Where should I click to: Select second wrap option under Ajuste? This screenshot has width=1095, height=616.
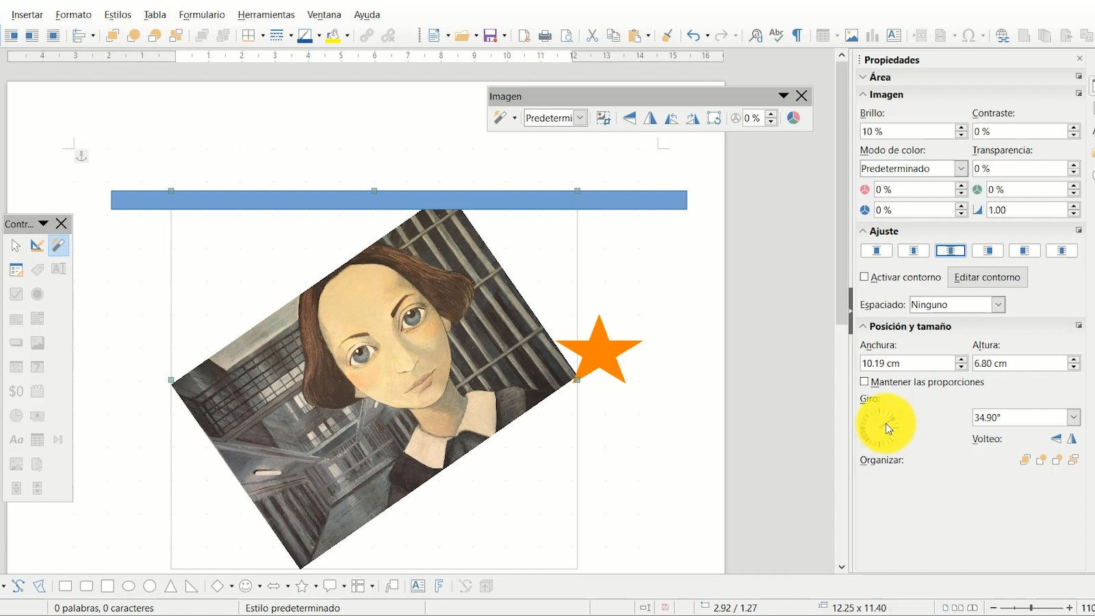914,251
